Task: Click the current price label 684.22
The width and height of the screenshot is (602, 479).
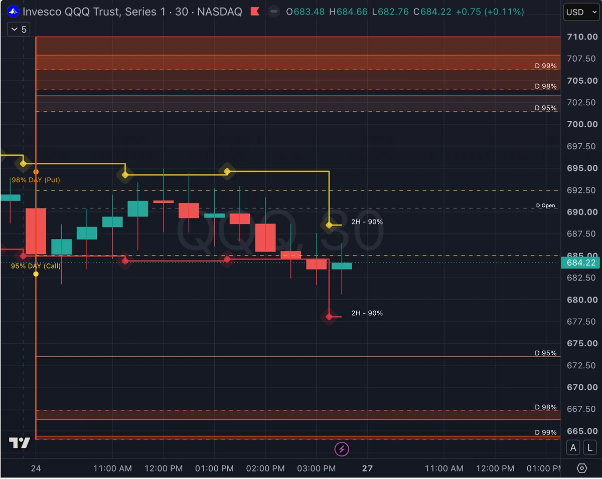Action: click(x=581, y=263)
